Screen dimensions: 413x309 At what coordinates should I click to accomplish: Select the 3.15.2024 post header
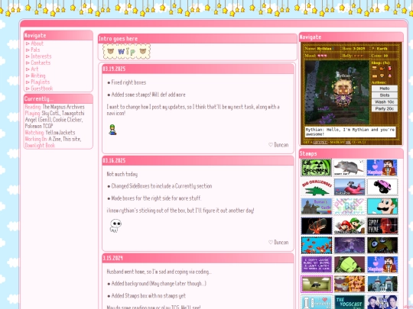198,258
